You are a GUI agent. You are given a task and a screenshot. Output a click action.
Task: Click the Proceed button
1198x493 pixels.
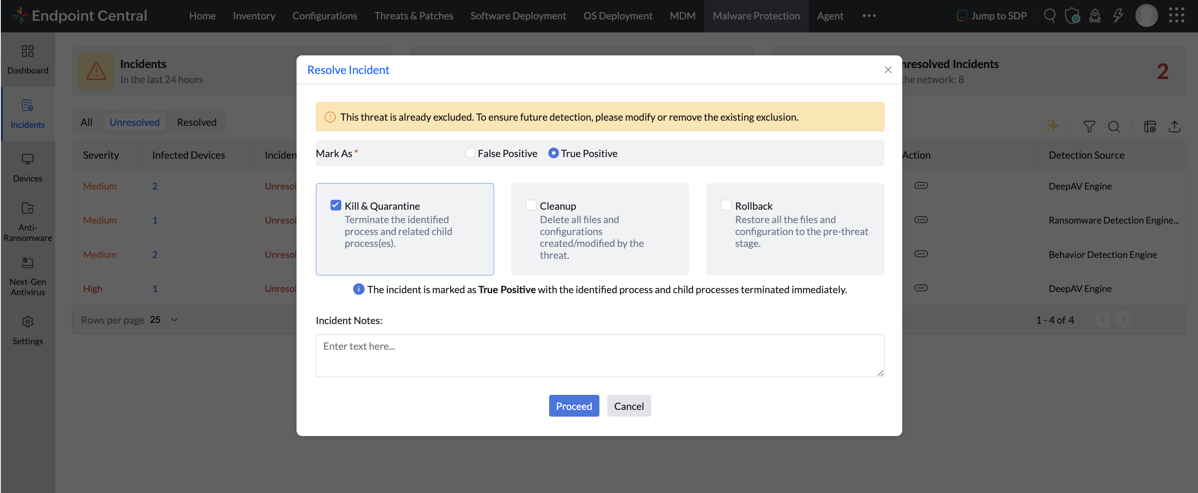[574, 406]
